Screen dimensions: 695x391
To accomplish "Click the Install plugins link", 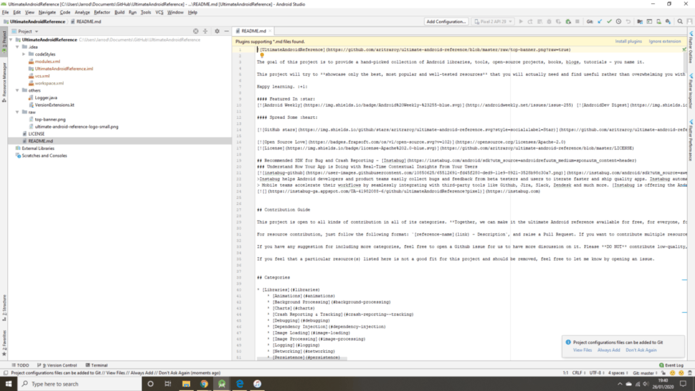I will pos(628,41).
